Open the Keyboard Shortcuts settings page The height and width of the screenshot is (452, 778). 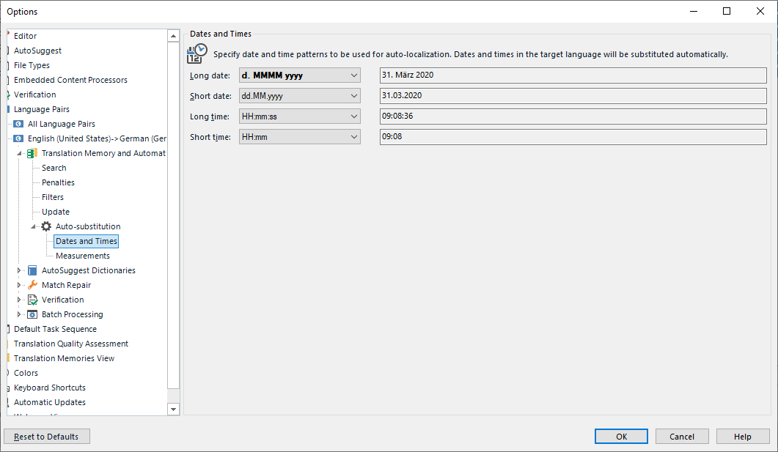pyautogui.click(x=48, y=388)
